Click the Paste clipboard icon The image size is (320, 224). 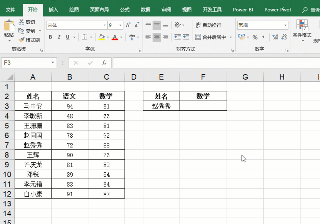(x=9, y=26)
